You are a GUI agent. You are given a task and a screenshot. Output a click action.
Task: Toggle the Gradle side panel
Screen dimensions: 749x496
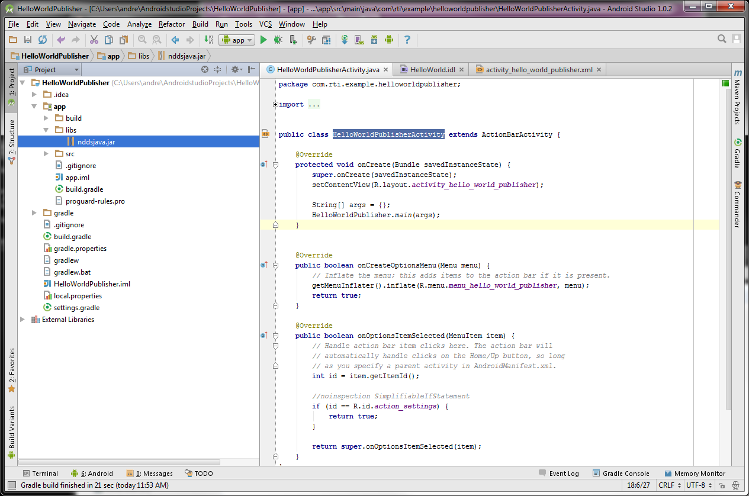coord(737,153)
